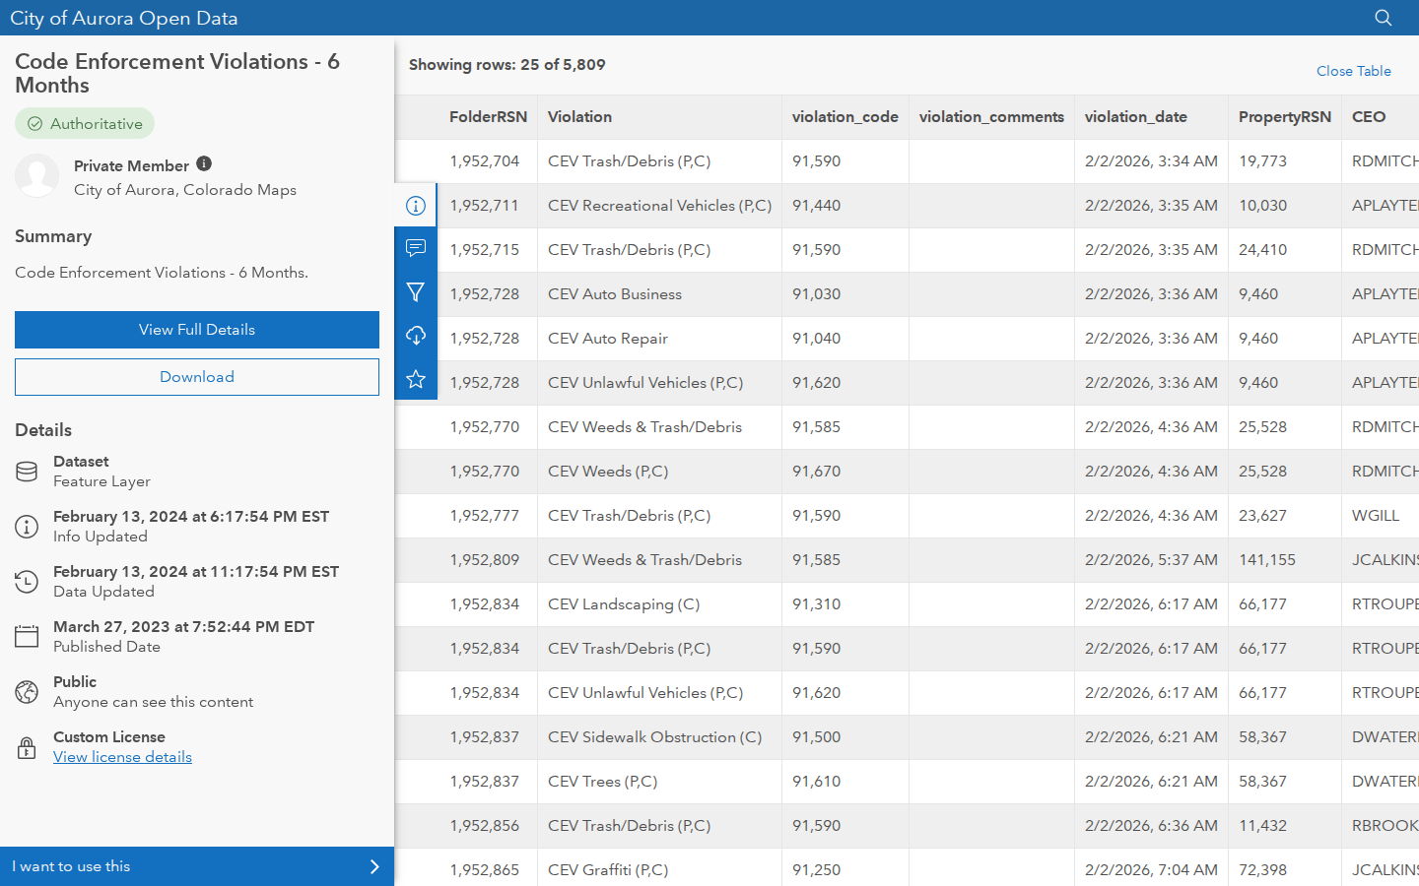Click the favorite star icon

[x=416, y=379]
